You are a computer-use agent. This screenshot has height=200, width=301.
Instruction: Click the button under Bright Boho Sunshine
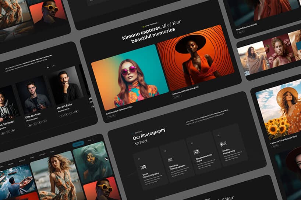coord(241,32)
